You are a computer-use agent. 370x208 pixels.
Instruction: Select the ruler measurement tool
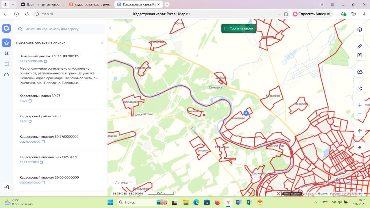[x=360, y=46]
